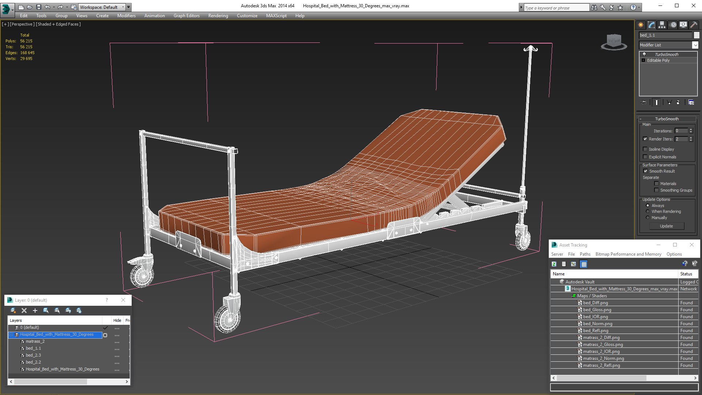This screenshot has width=702, height=395.
Task: Open the Modifiers menu
Action: click(x=126, y=16)
